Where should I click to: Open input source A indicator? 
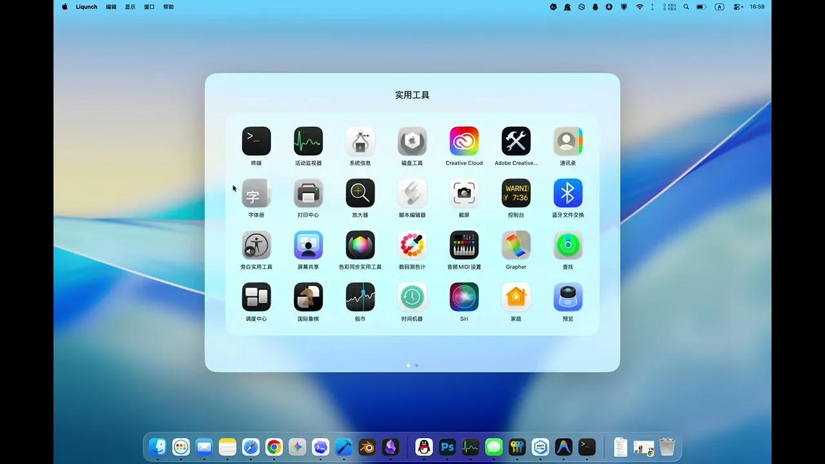pos(719,6)
